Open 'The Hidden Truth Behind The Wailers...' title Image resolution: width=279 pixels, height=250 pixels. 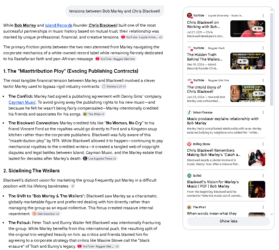pyautogui.click(x=205, y=57)
